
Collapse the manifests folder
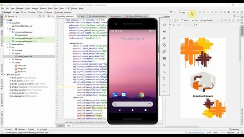7,23
